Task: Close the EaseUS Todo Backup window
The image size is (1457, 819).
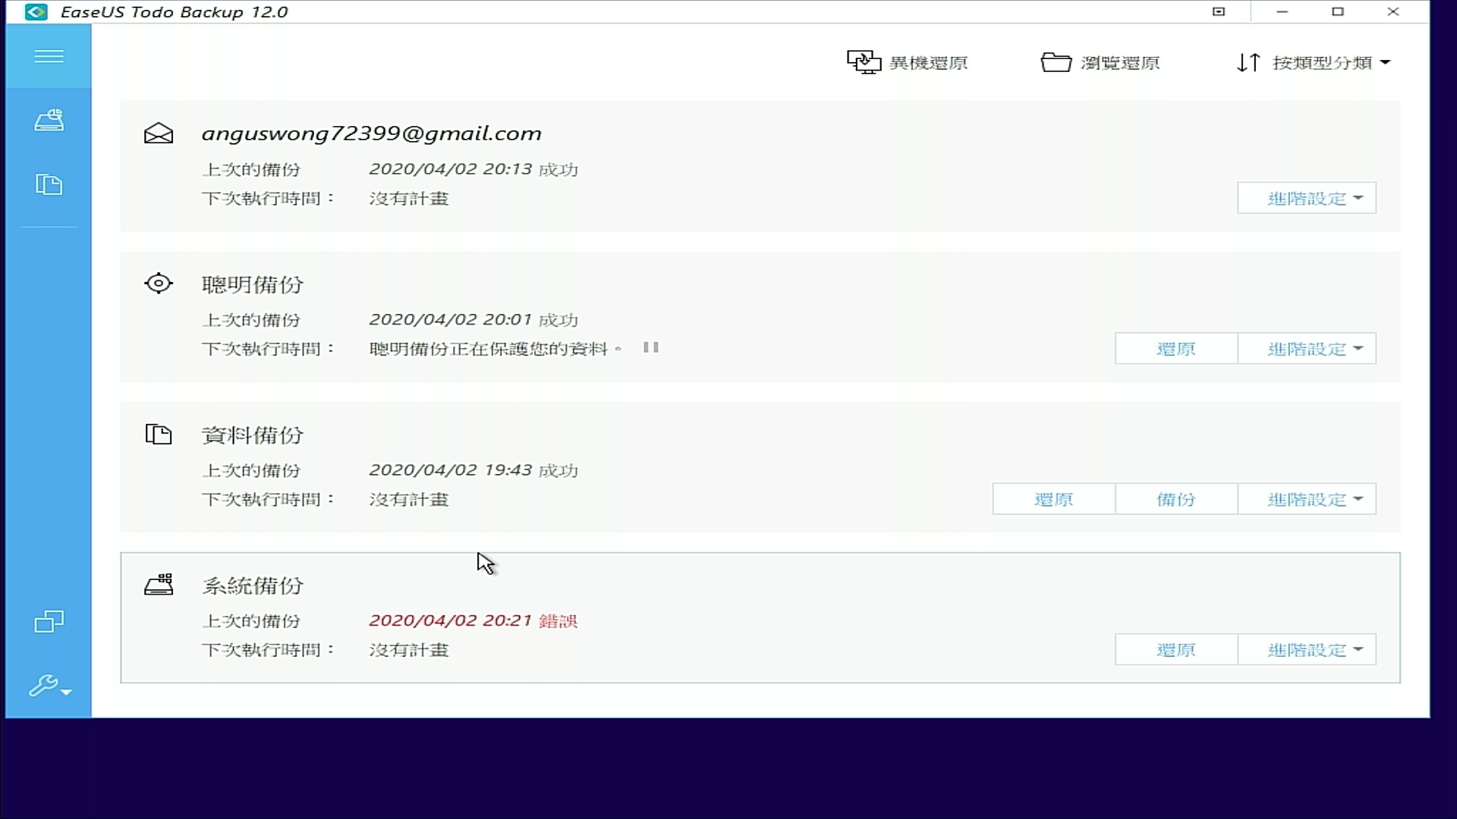Action: click(x=1393, y=11)
